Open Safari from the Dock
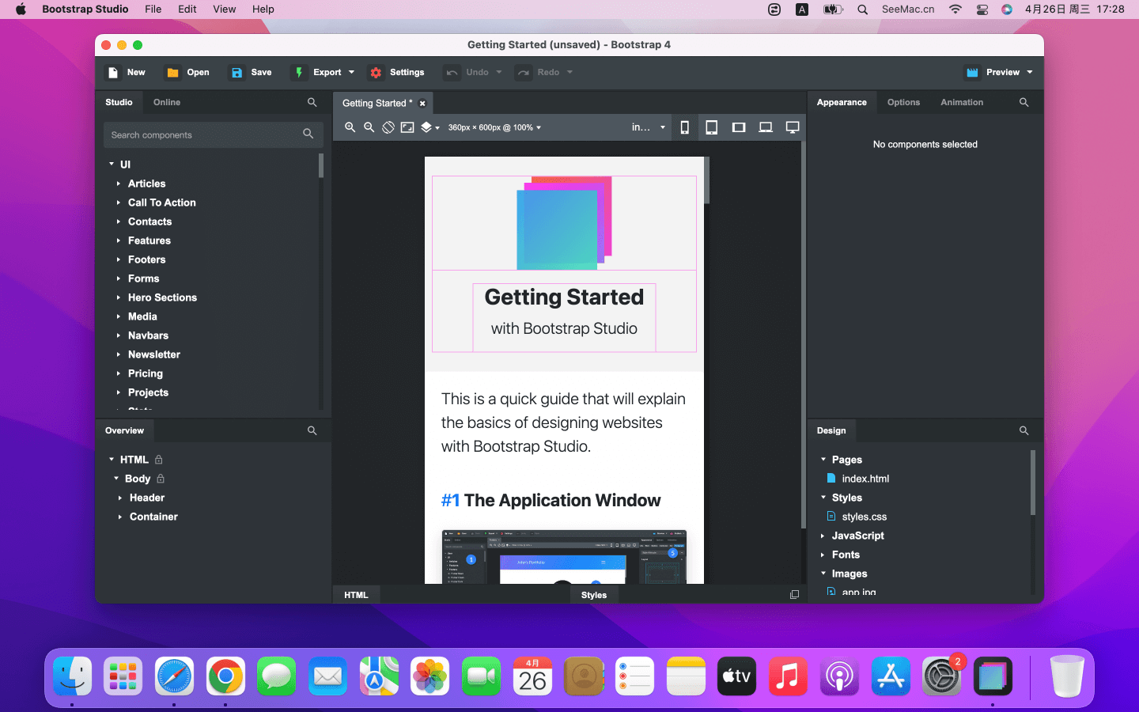This screenshot has height=712, width=1139. click(174, 676)
